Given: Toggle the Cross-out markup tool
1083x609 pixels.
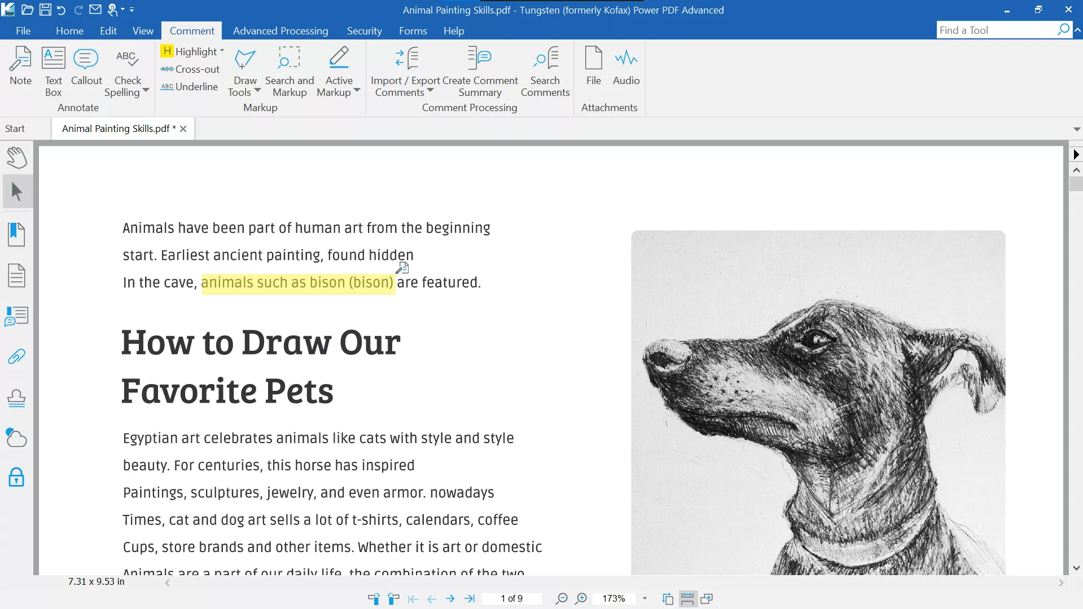Looking at the screenshot, I should (x=191, y=69).
